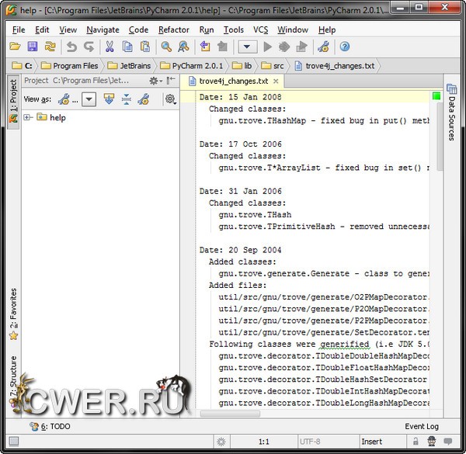
Task: Open Project panel gear settings dropdown
Action: tap(155, 81)
